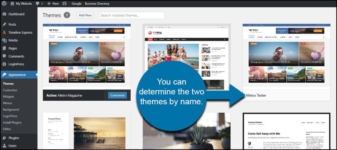
Task: Select the Twenty Sixteen theme thumbnail
Action: [286, 131]
